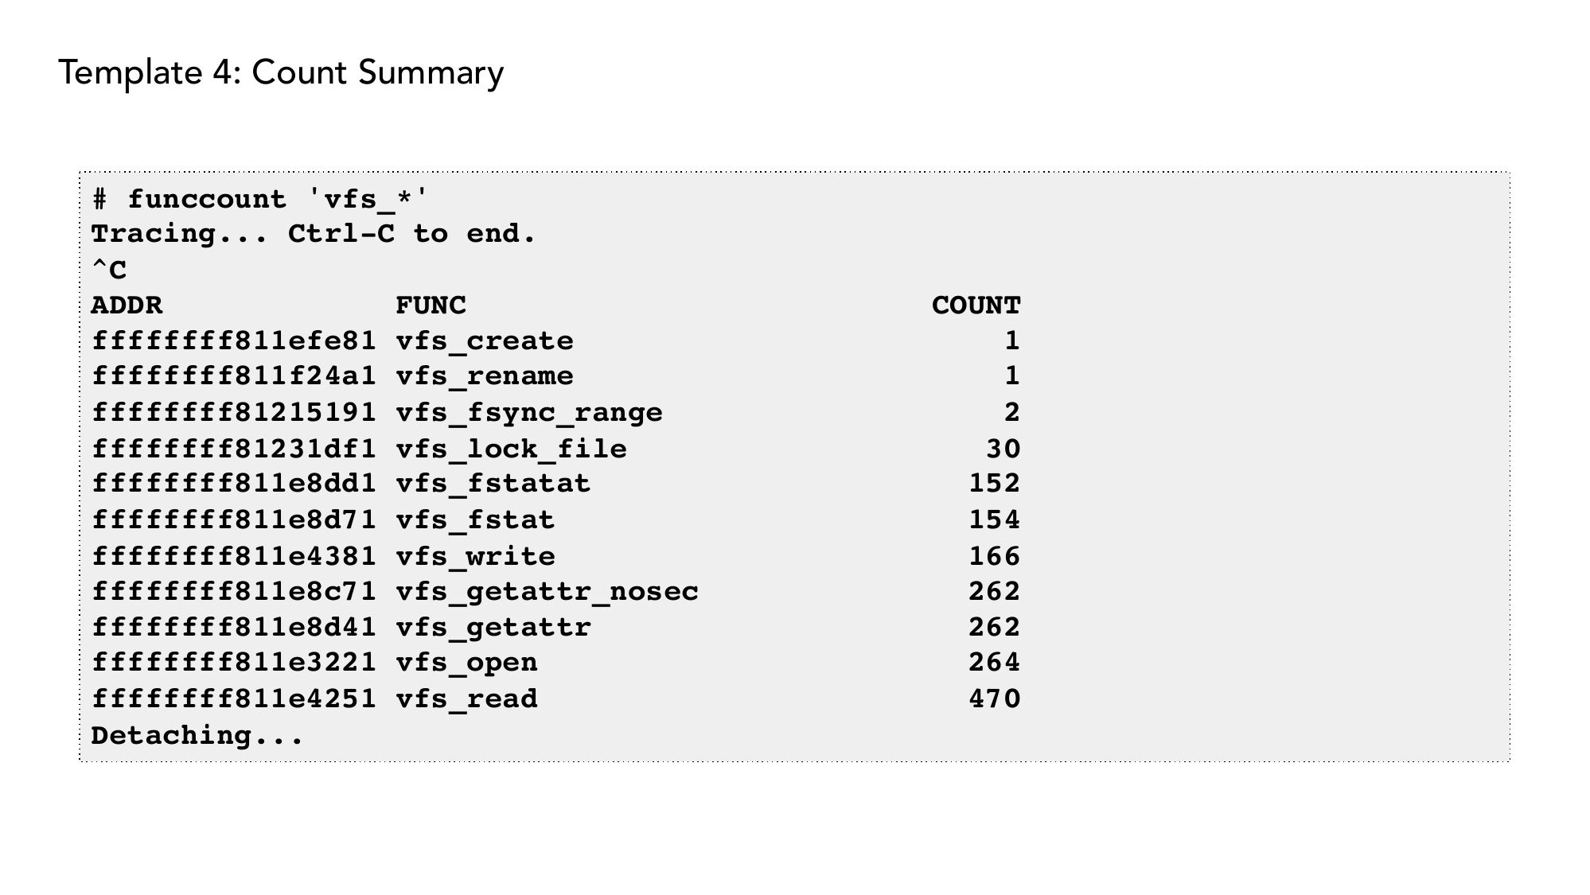Click the 'Detaching...' line

click(197, 735)
